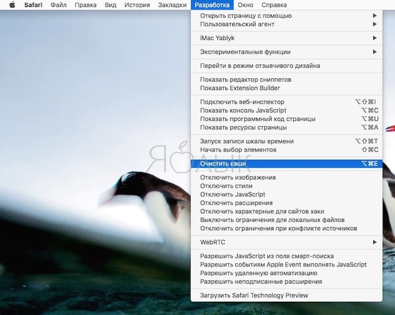Toggle Отключить ограничения при конфликте источников

click(287, 229)
